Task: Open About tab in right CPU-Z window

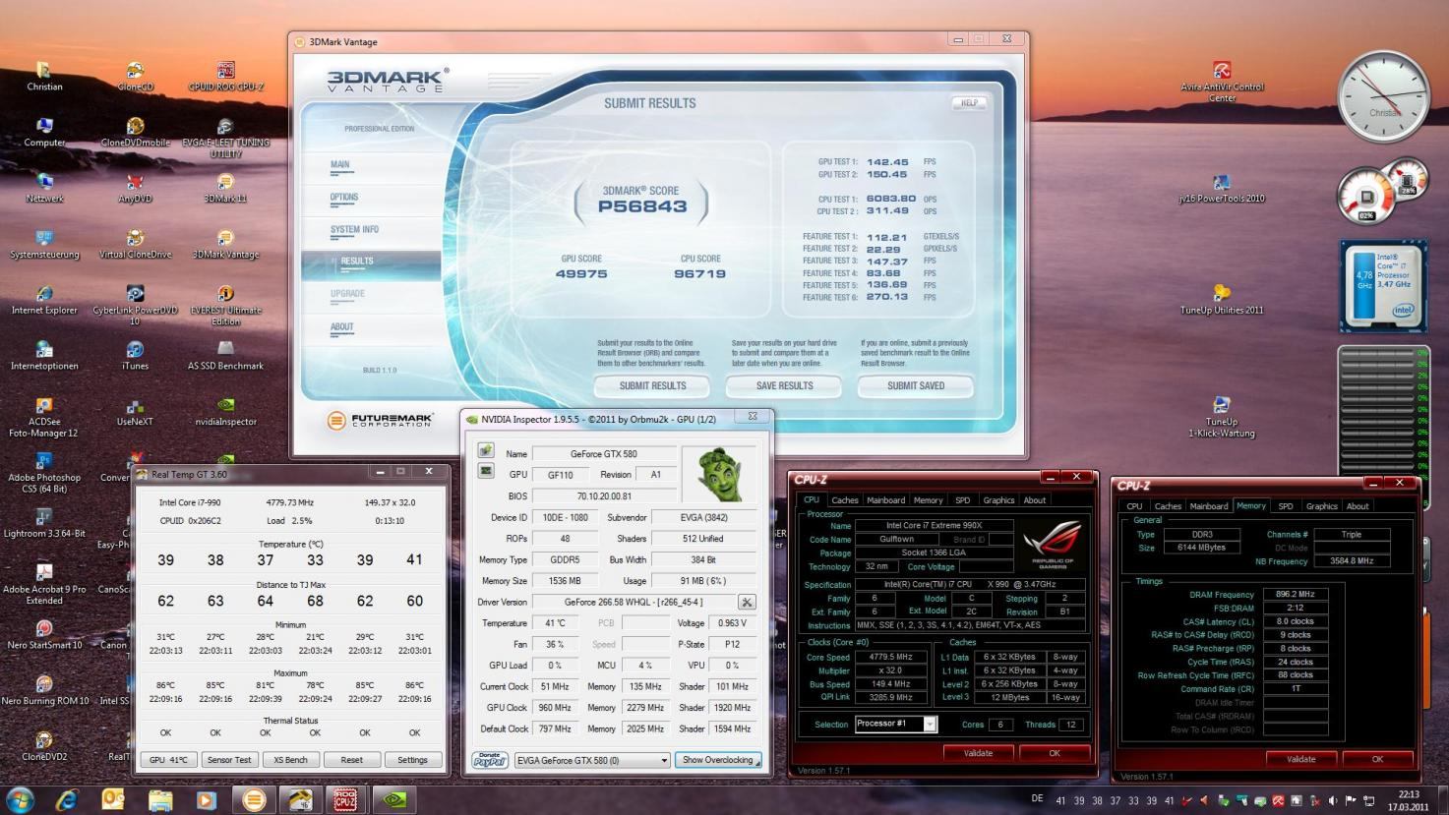Action: (x=1358, y=506)
